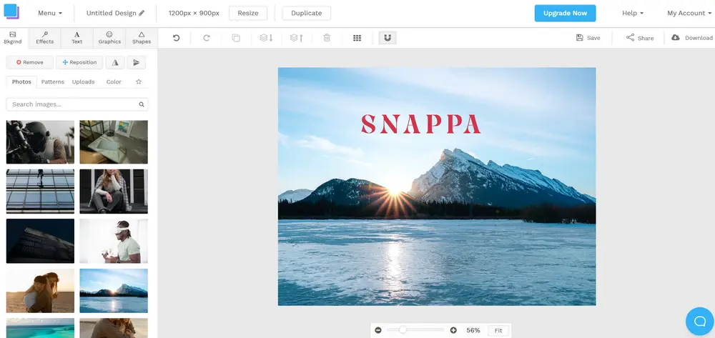Toggle the magnet snapping button
Image resolution: width=715 pixels, height=338 pixels.
(x=388, y=38)
